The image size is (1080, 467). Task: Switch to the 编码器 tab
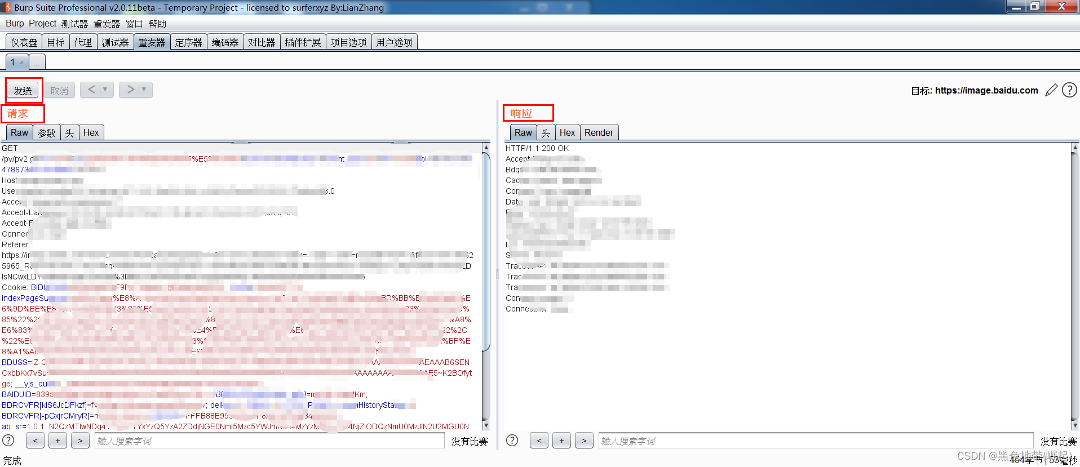[x=225, y=42]
